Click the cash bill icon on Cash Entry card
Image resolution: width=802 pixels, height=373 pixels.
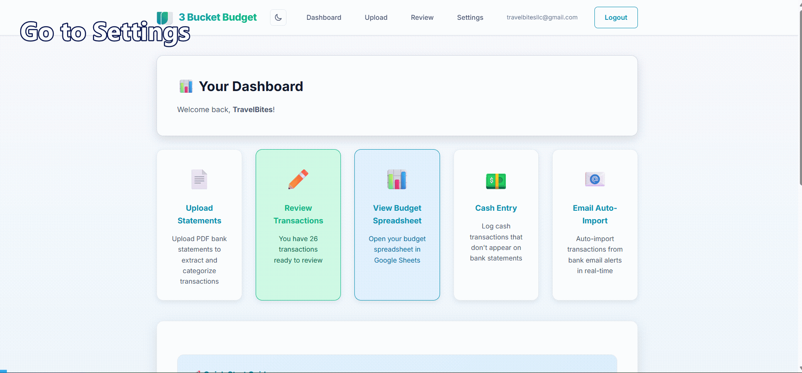[496, 181]
